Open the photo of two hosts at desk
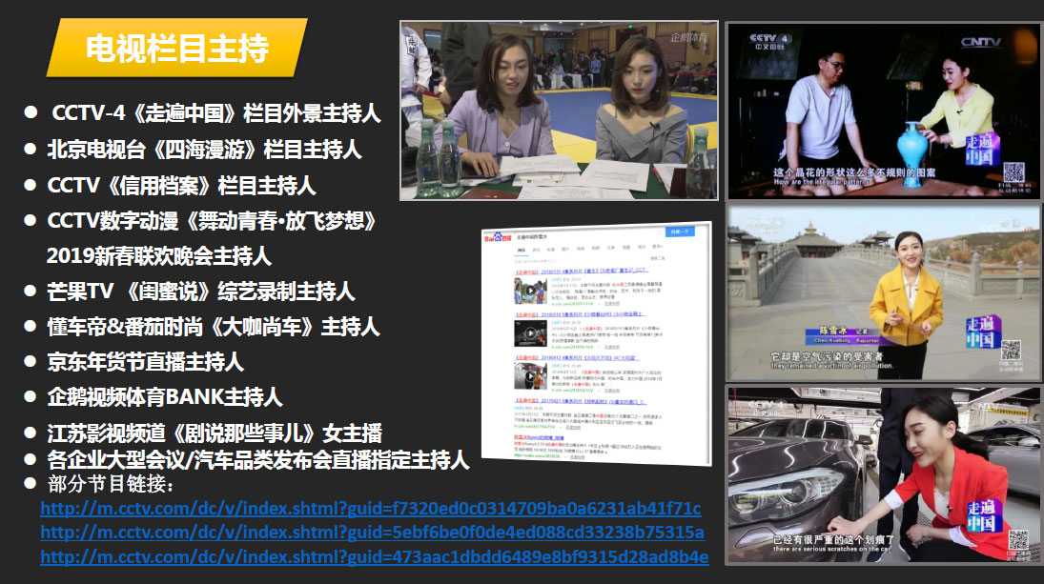This screenshot has width=1044, height=584. click(559, 111)
